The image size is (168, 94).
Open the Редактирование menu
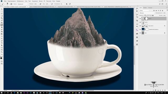click(12, 1)
